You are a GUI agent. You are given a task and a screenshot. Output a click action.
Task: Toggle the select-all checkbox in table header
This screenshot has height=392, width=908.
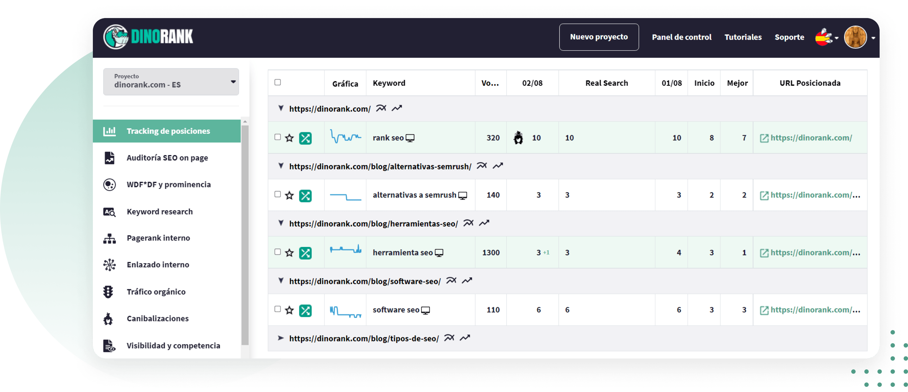[x=278, y=82]
